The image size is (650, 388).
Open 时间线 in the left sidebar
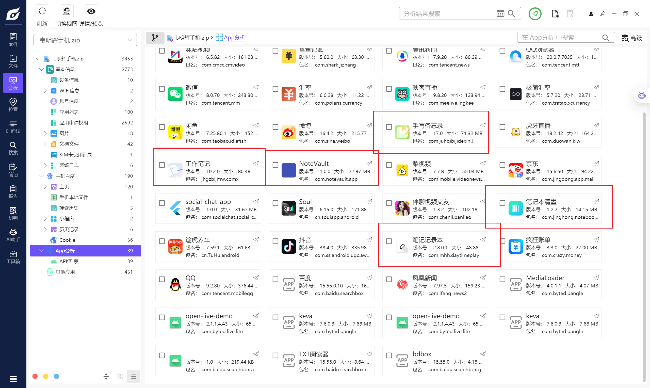(13, 126)
